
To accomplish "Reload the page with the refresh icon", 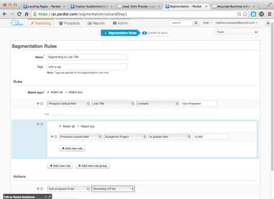I will 19,14.
